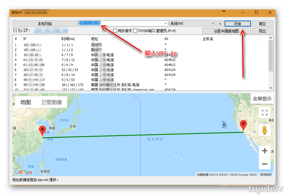Click the 导出 export button
The width and height of the screenshot is (285, 195).
[262, 31]
